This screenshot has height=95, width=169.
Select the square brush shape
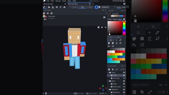pos(96,7)
